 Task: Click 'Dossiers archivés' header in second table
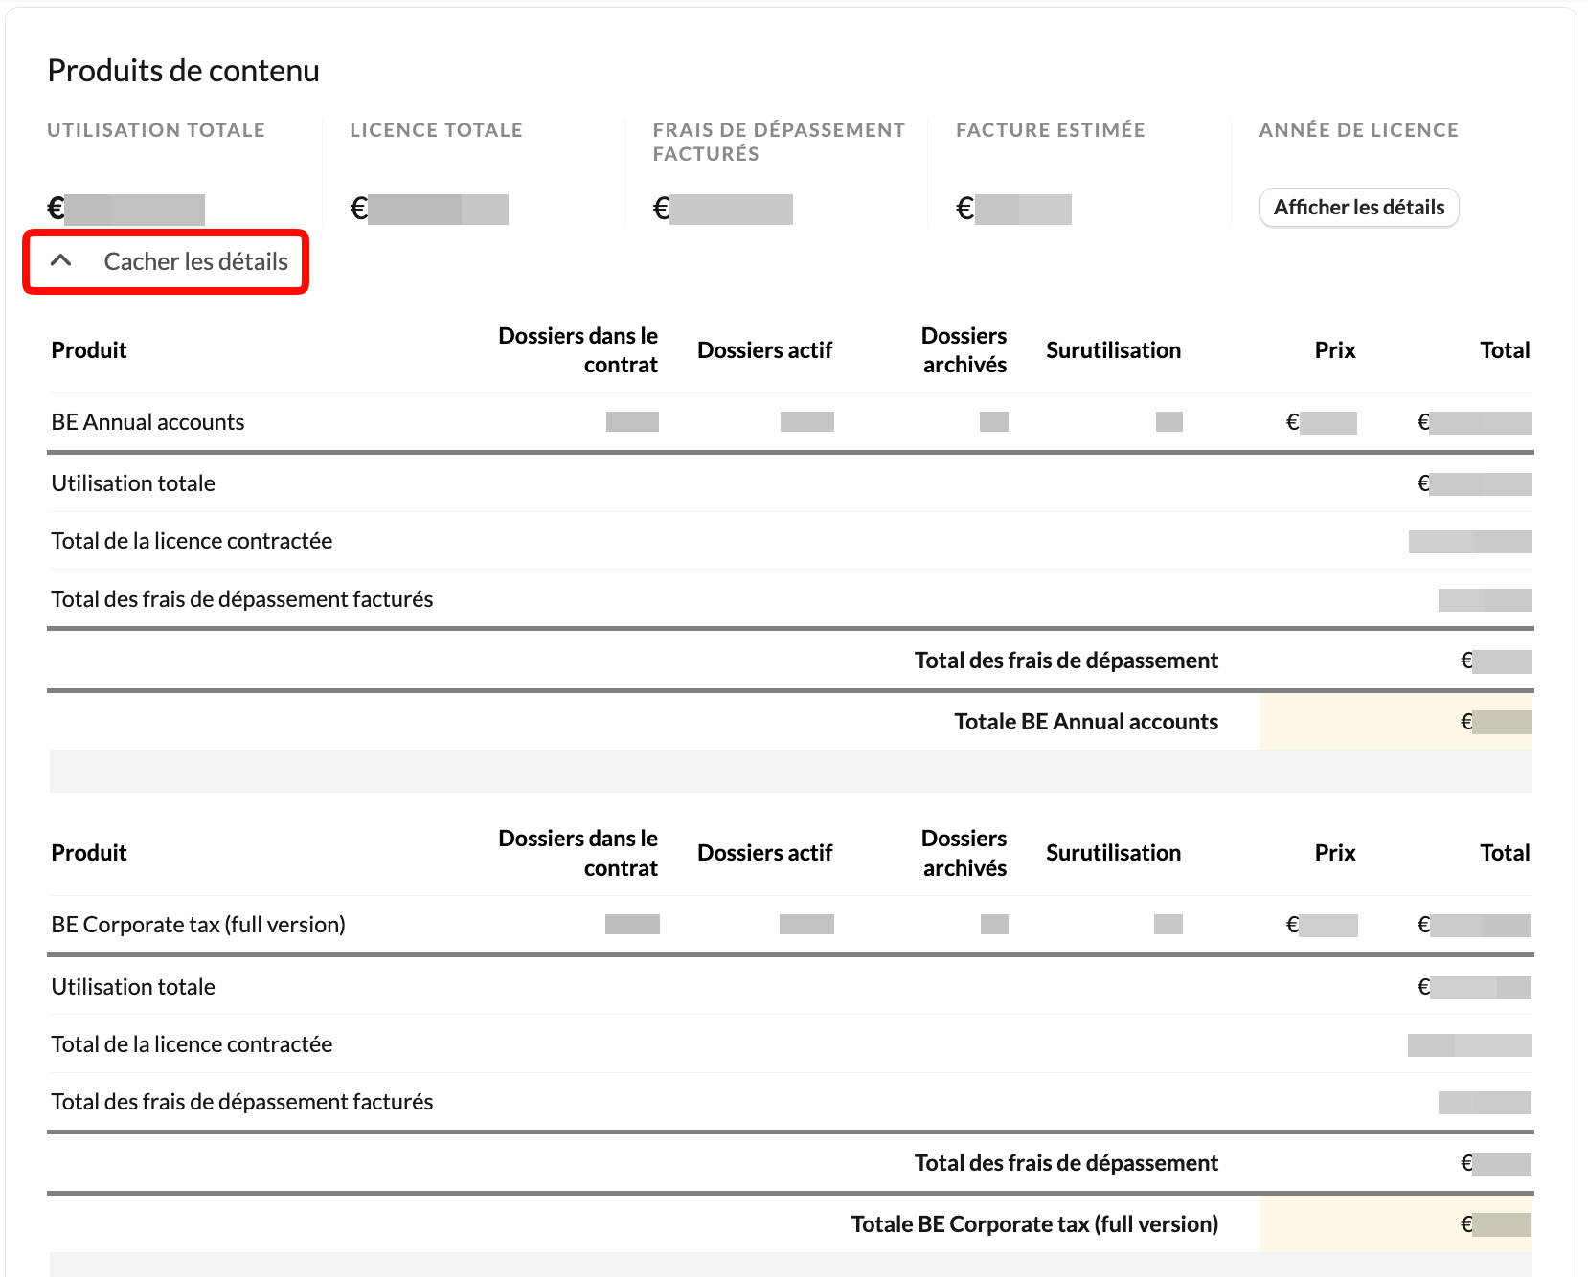964,853
